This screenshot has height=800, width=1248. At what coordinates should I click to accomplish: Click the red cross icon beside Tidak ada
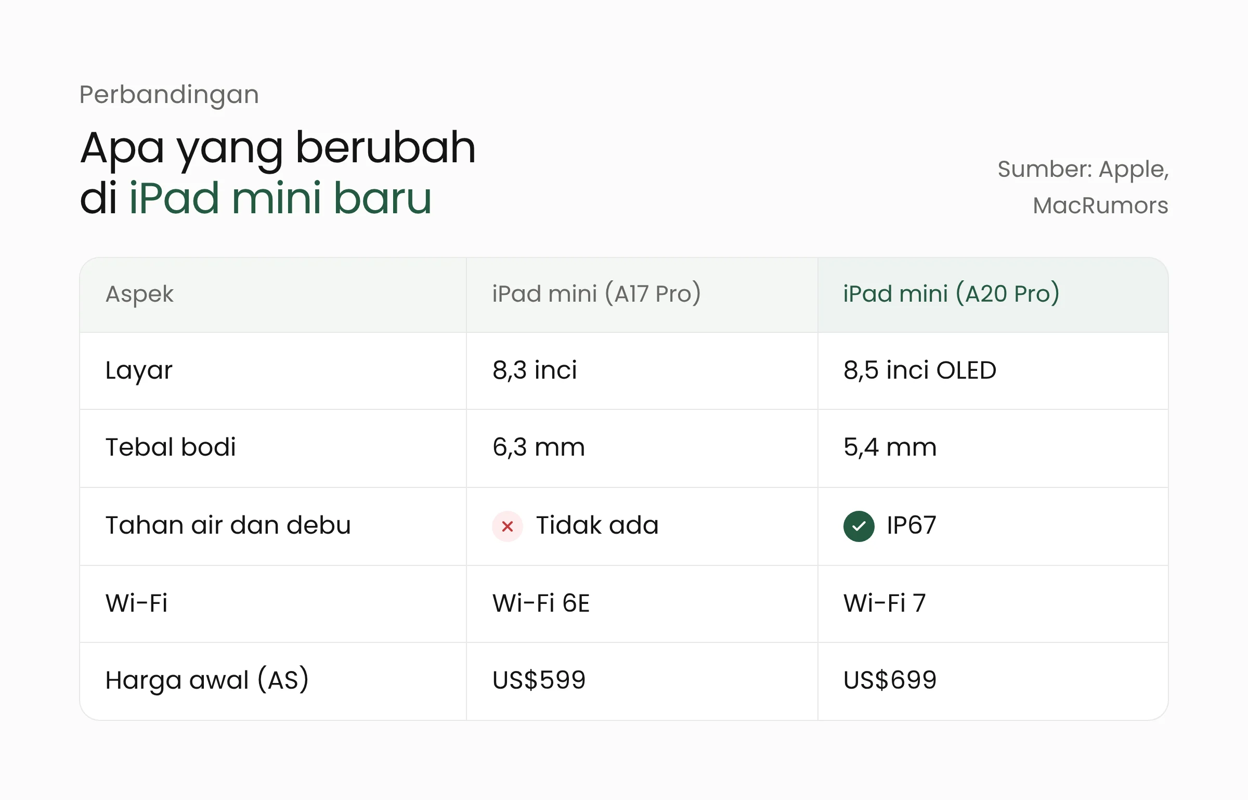(x=508, y=526)
